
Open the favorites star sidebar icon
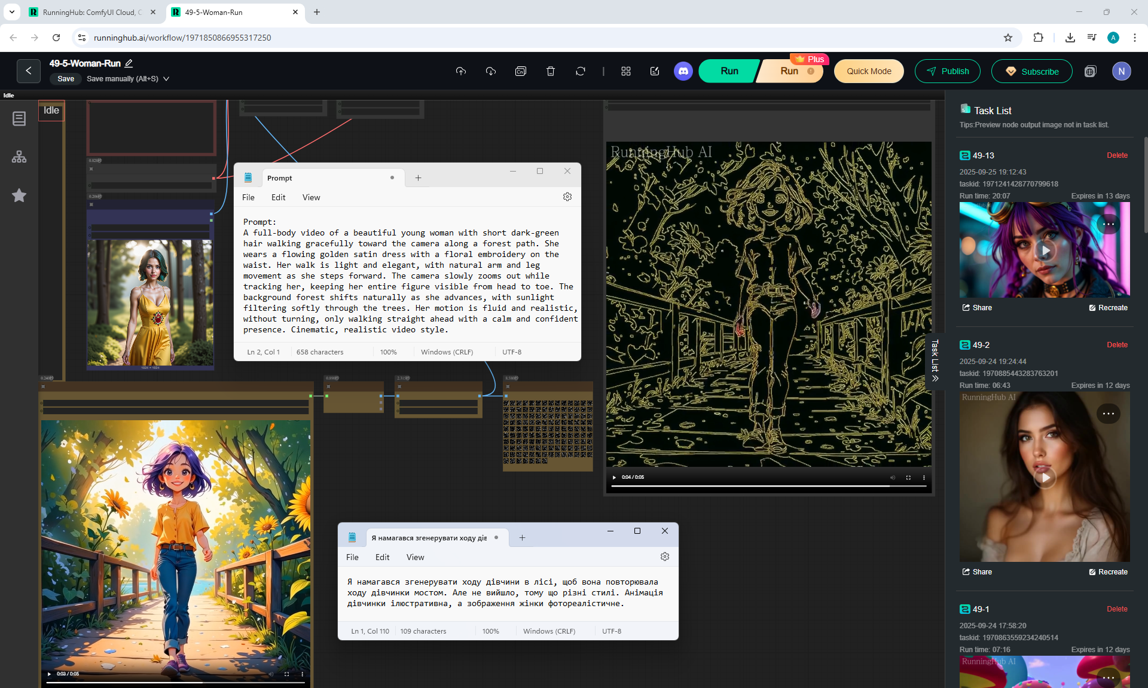coord(19,195)
